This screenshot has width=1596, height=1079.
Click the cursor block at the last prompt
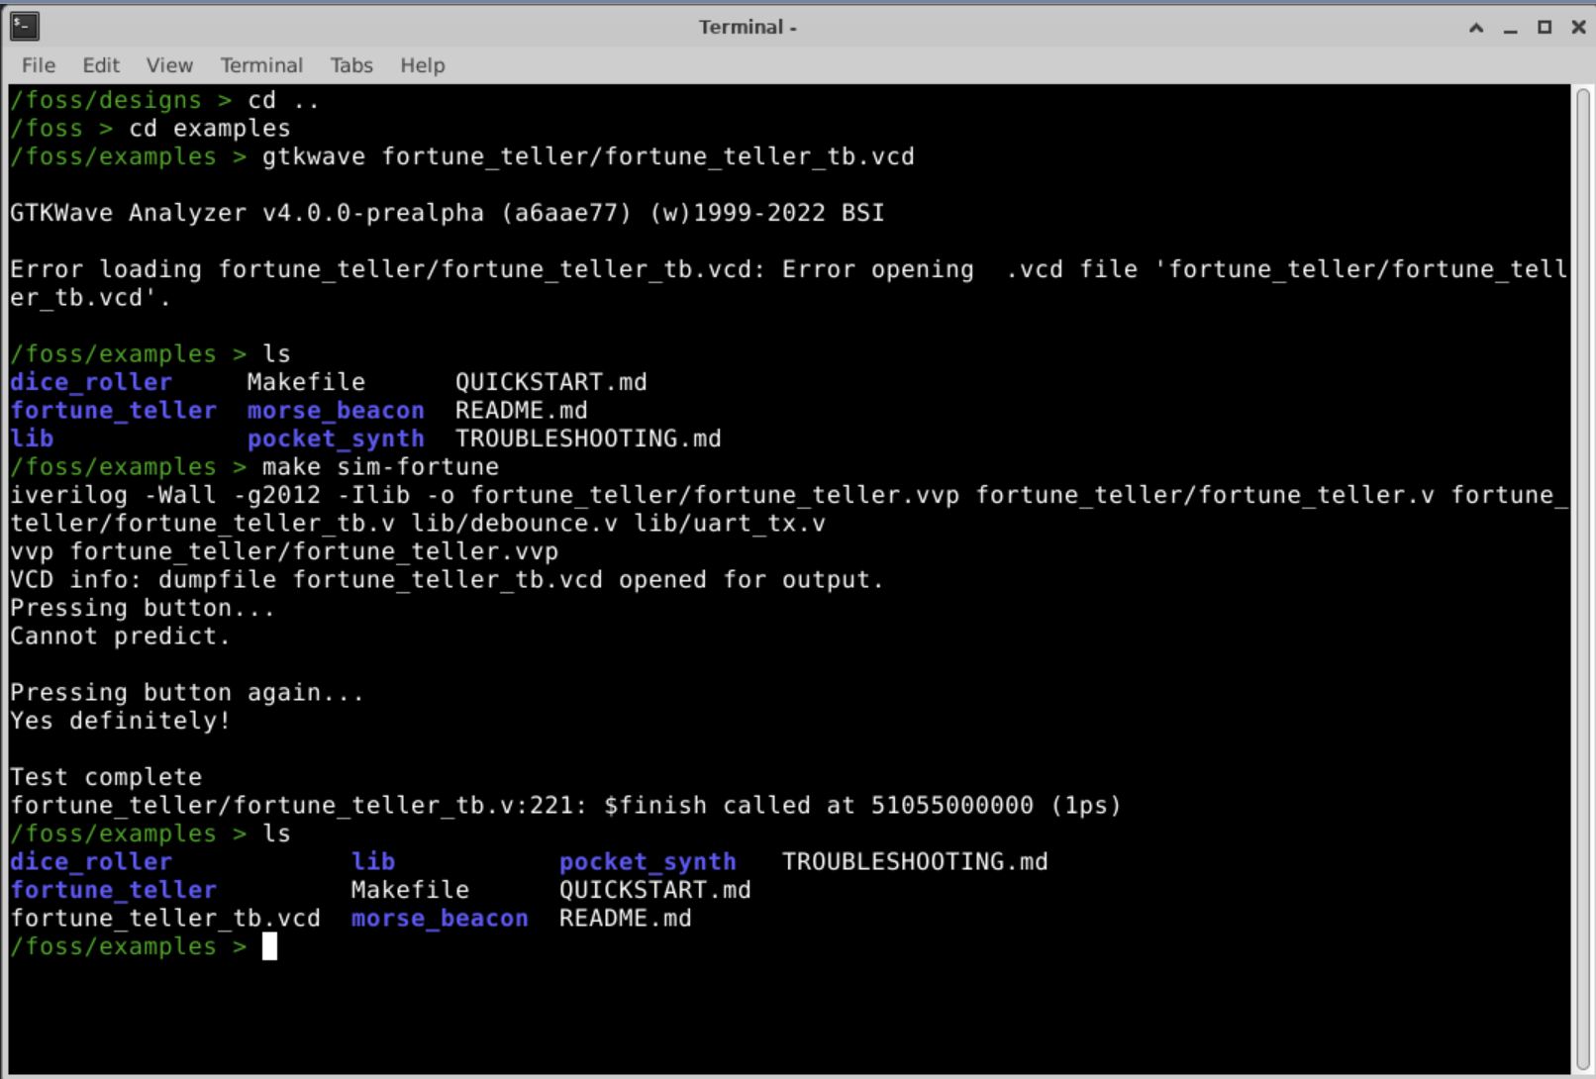click(269, 947)
